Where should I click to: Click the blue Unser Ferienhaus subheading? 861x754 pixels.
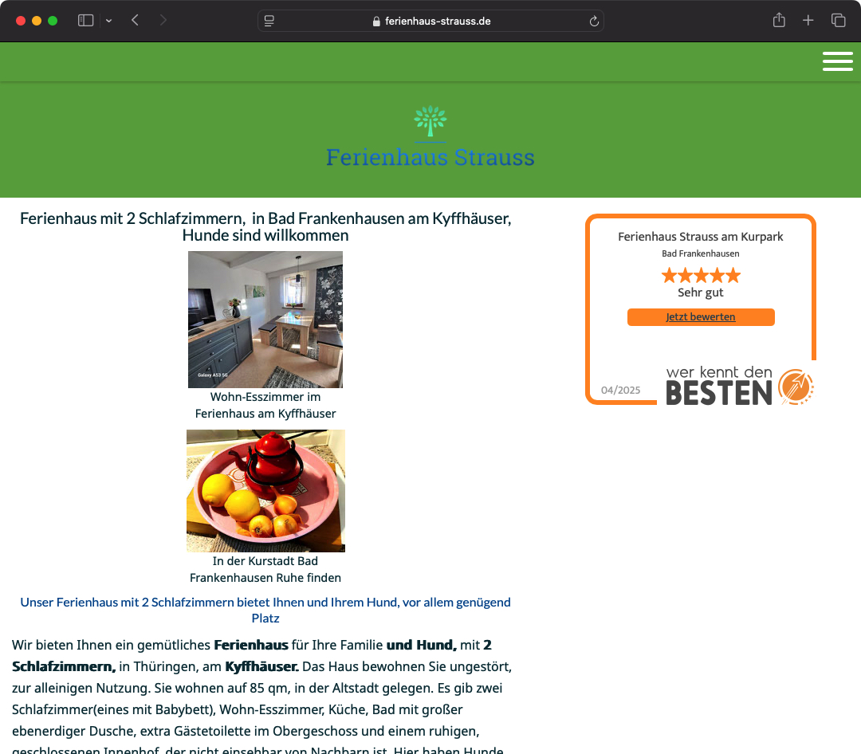point(265,610)
